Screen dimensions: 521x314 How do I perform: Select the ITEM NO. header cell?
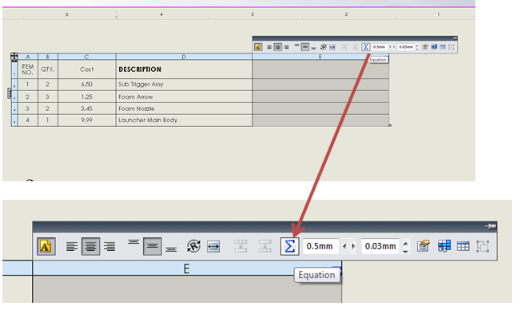[28, 70]
